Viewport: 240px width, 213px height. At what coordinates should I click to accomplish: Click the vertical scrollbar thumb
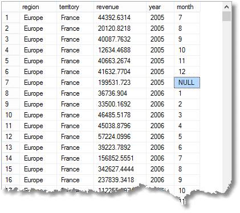click(x=226, y=16)
